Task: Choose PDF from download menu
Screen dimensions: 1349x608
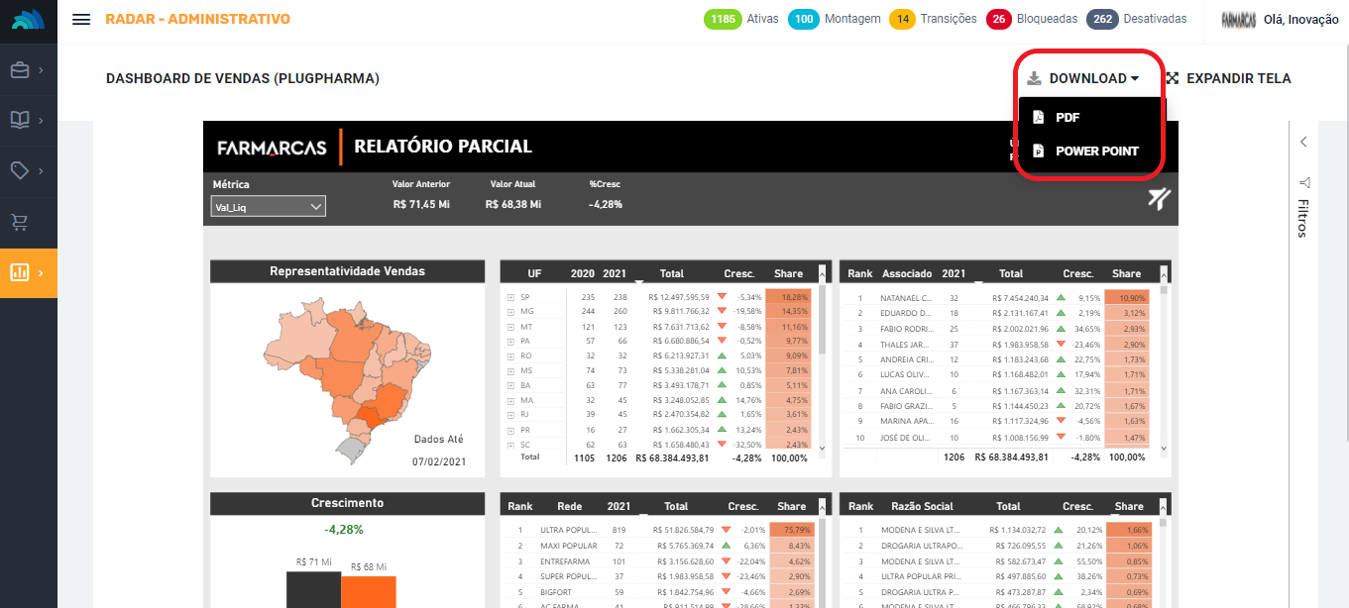Action: click(x=1067, y=118)
